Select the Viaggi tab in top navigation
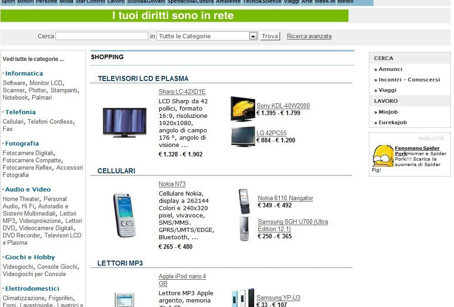Screen dimensions: 454x307 click(x=291, y=2)
